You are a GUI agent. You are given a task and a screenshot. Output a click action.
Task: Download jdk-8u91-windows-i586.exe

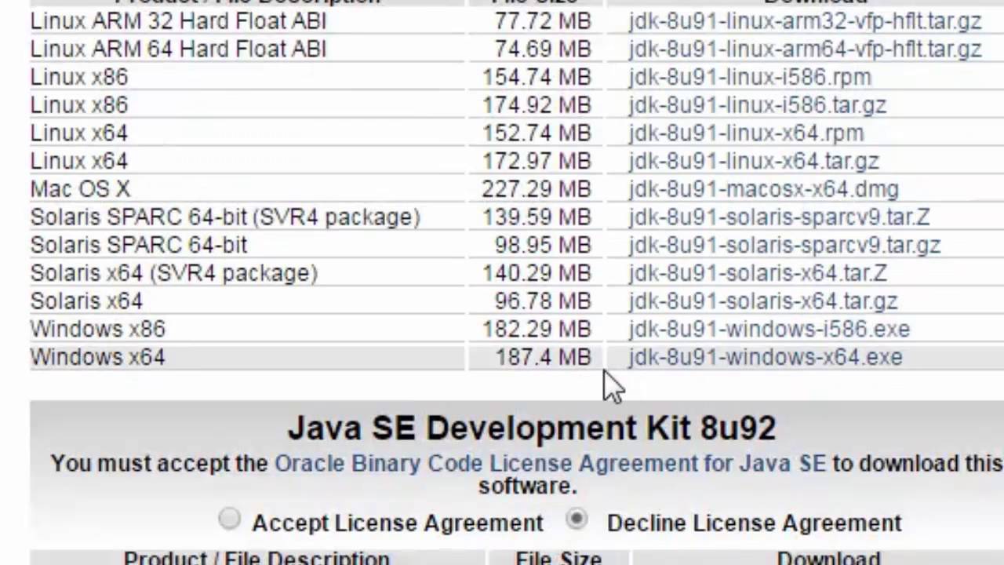(769, 330)
